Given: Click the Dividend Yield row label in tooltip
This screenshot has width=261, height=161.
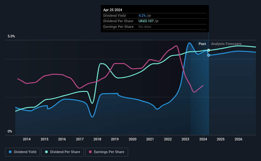Looking at the screenshot, I should tap(114, 16).
